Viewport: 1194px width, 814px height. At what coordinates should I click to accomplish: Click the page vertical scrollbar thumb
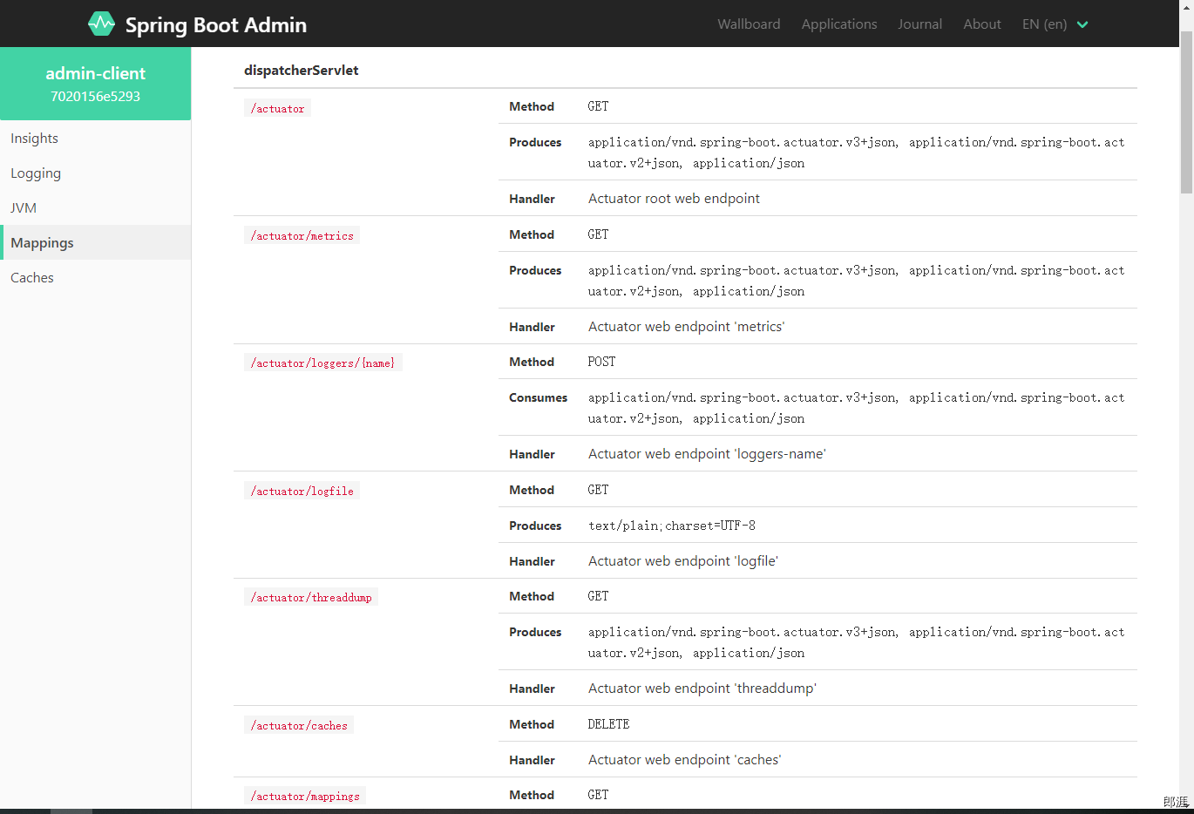click(1186, 112)
